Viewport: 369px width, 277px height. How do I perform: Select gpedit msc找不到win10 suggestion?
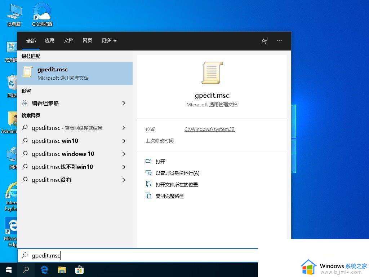pos(75,167)
